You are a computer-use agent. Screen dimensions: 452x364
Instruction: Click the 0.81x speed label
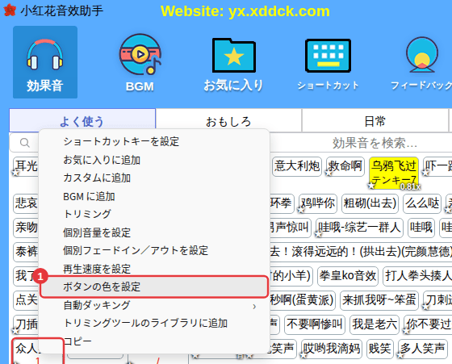coord(410,186)
